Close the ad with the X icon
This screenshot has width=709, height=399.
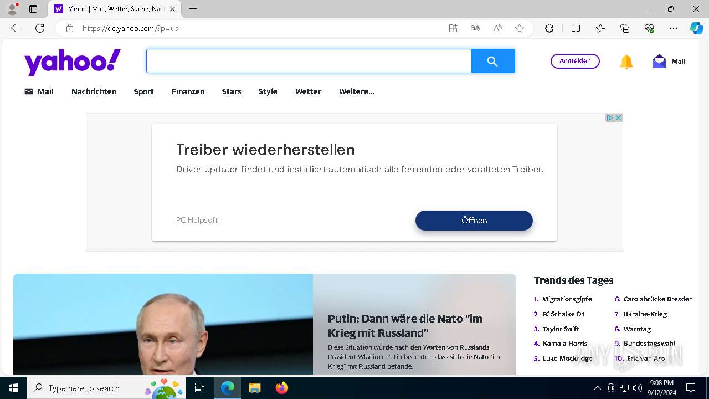618,117
